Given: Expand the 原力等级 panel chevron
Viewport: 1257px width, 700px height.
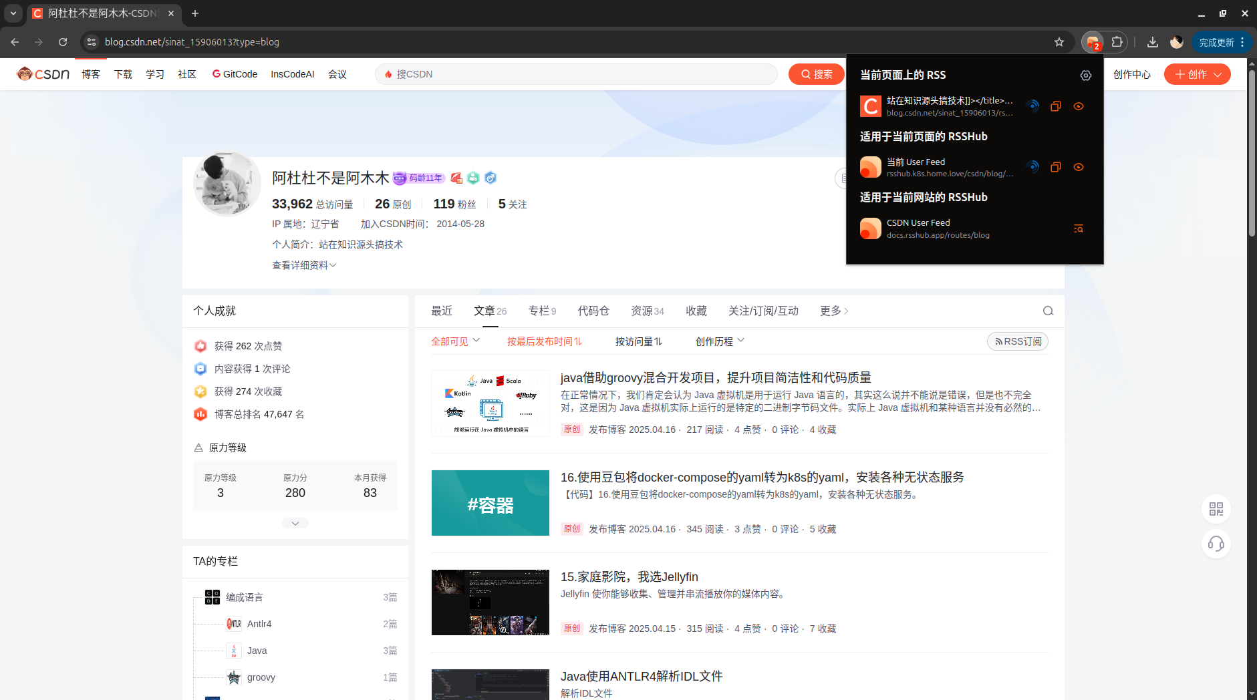Looking at the screenshot, I should 295,523.
